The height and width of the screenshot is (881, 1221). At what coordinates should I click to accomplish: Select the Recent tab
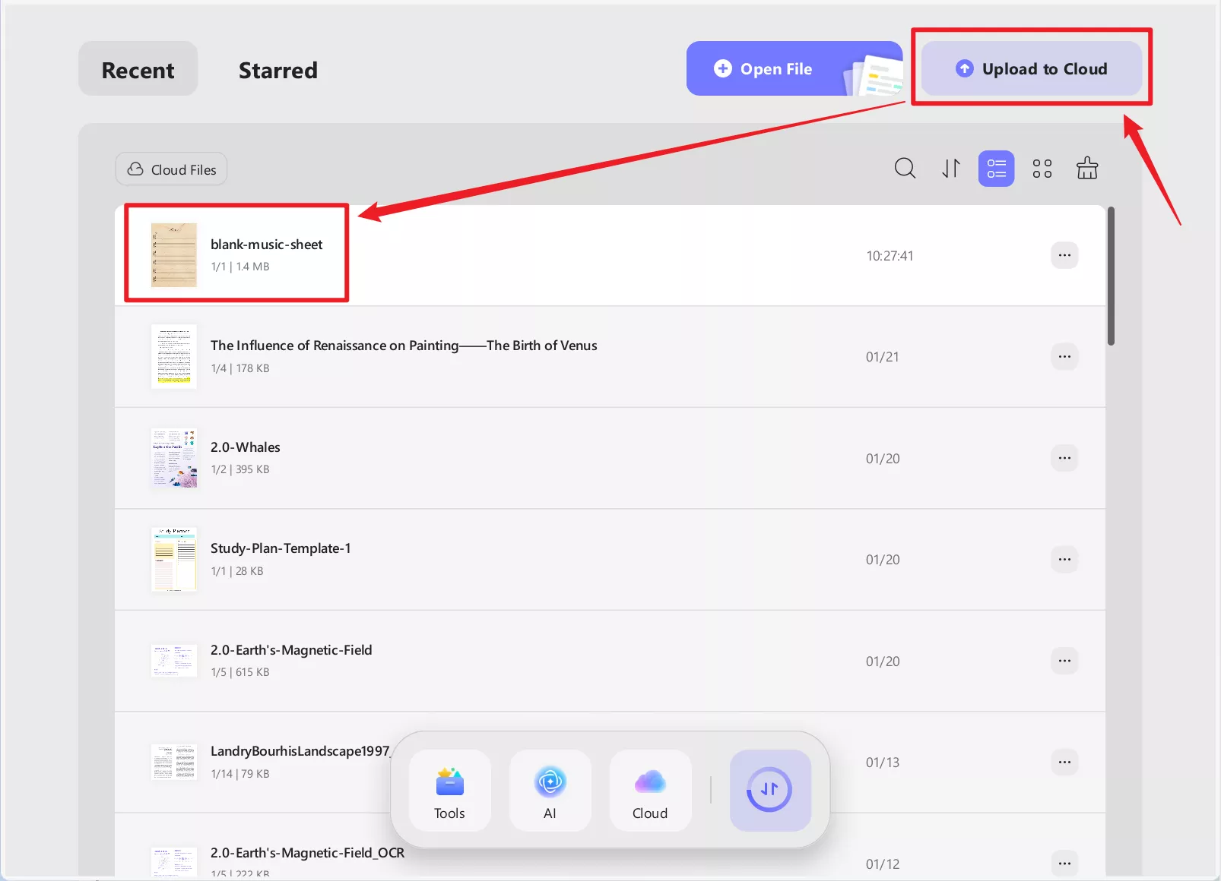(138, 69)
